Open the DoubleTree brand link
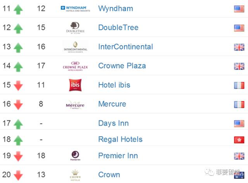Screen dimensions: 248x183 pyautogui.click(x=118, y=28)
